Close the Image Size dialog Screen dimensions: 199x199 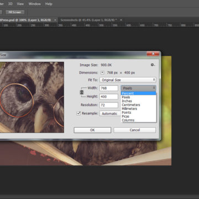[x=153, y=54]
